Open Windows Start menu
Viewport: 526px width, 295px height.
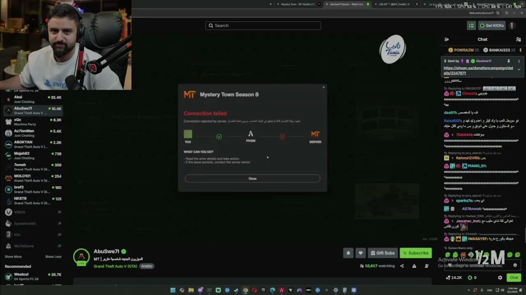(173, 290)
